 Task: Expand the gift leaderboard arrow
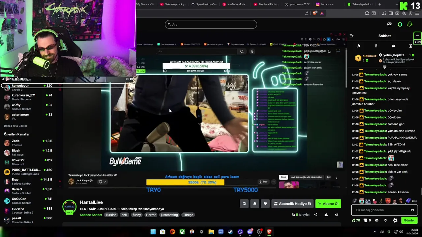point(384,67)
